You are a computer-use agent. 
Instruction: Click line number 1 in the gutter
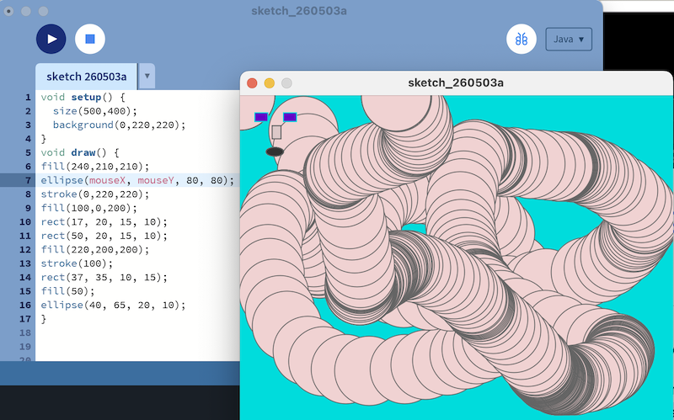coord(28,97)
